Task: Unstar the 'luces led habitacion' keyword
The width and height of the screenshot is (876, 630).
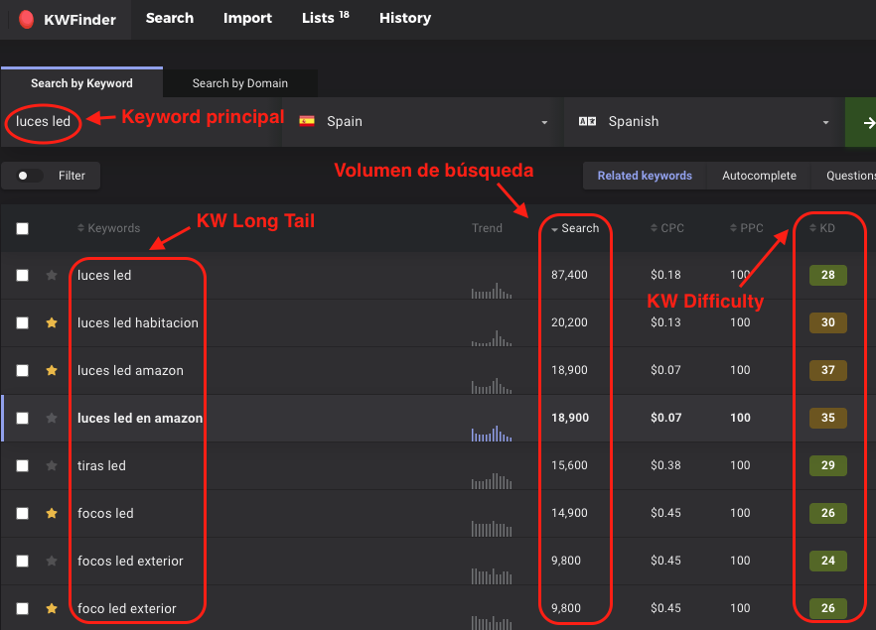Action: (x=52, y=323)
